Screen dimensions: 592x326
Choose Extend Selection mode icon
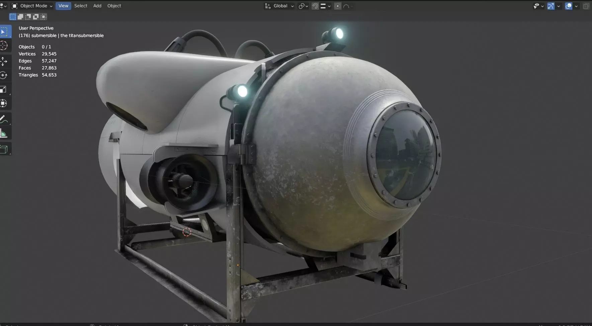click(20, 17)
